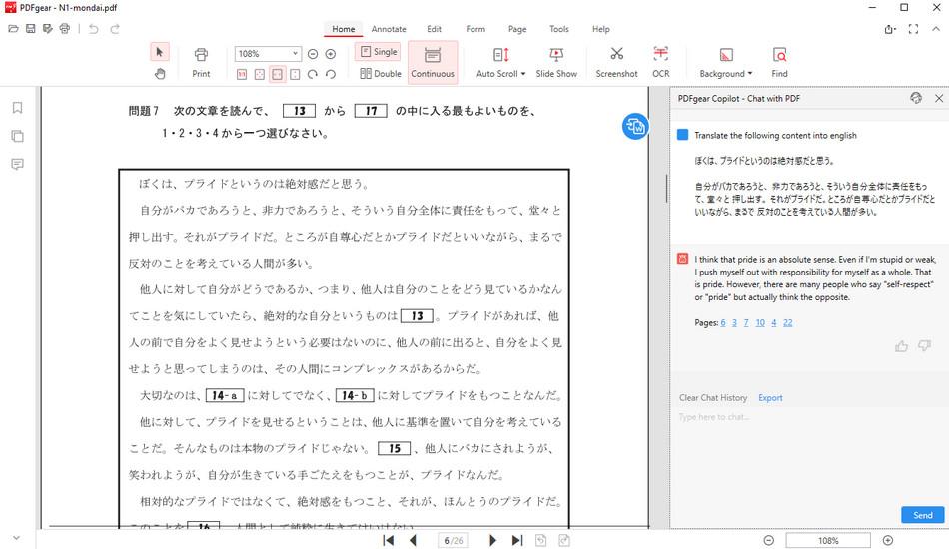Run OCR on document

pyautogui.click(x=661, y=62)
